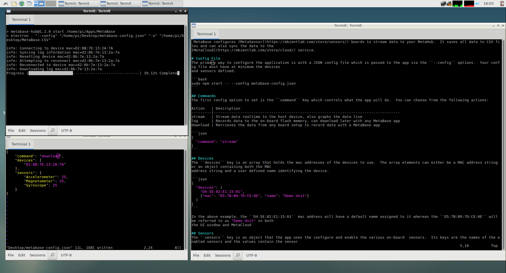This screenshot has height=273, width=506.
Task: Click the "download" value in config JSON
Action: 50,156
